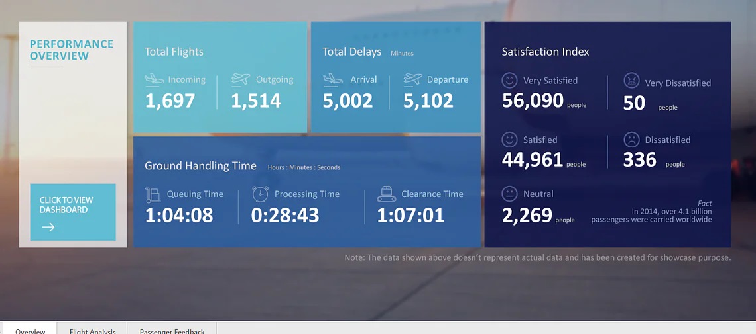This screenshot has width=756, height=334.
Task: Click the arrival delay airplane icon
Action: coord(333,79)
